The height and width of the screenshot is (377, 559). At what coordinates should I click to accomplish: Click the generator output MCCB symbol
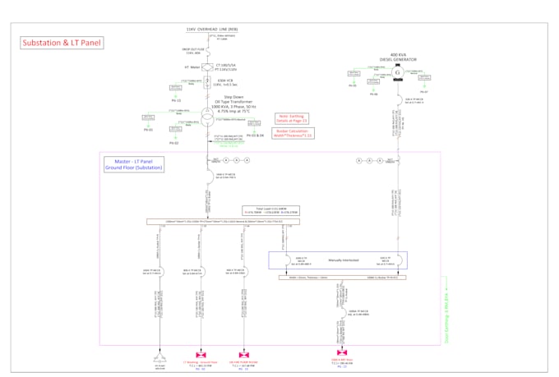click(x=400, y=100)
